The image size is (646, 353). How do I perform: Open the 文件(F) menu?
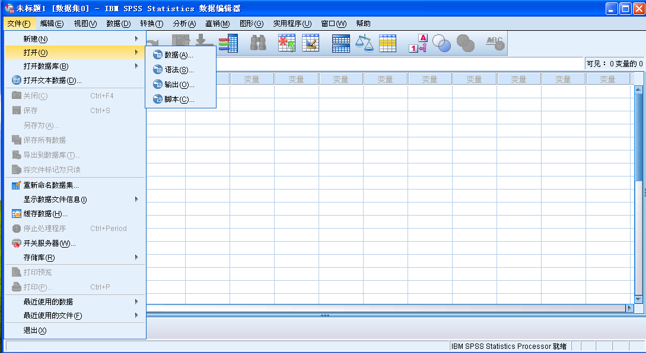click(x=18, y=24)
